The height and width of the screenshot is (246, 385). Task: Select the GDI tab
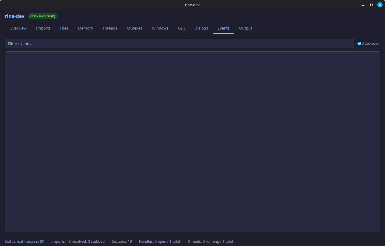pyautogui.click(x=181, y=28)
